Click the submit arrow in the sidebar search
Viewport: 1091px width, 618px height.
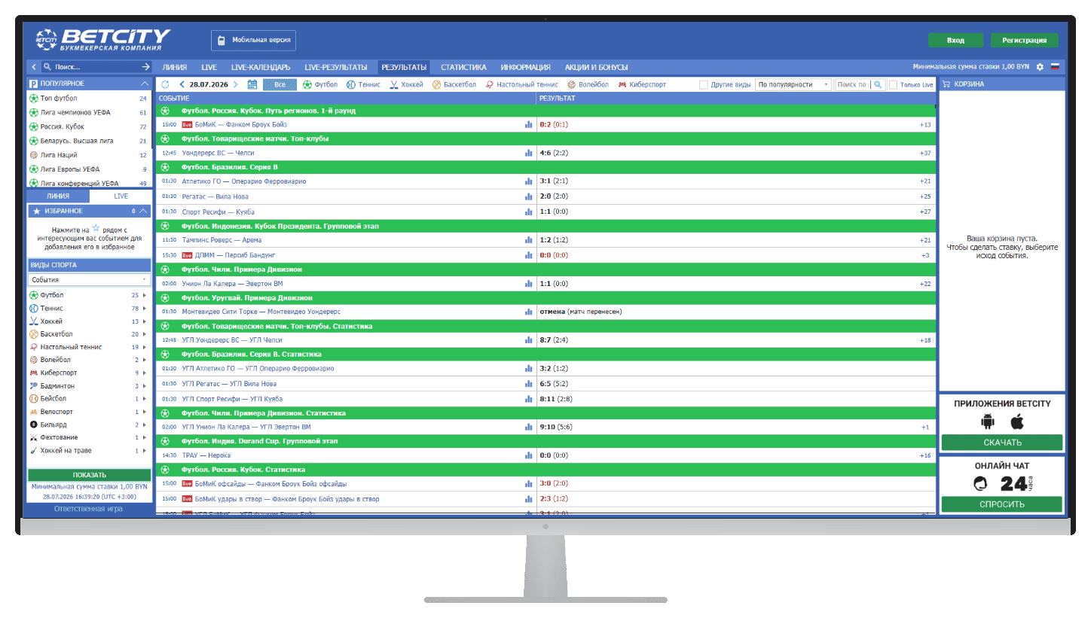click(145, 67)
